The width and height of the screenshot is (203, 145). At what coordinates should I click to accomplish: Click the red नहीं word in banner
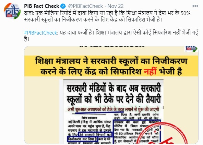150,71
